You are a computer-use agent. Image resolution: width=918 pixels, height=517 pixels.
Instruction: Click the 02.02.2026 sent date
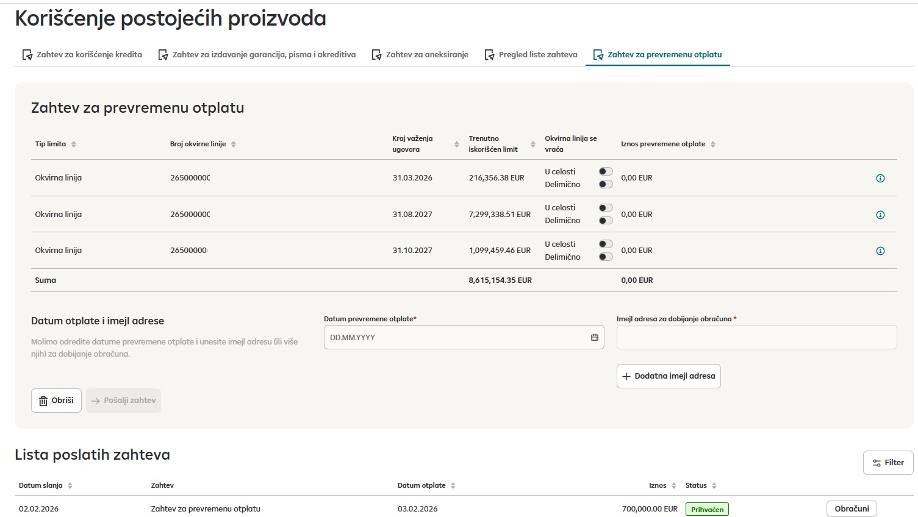38,508
